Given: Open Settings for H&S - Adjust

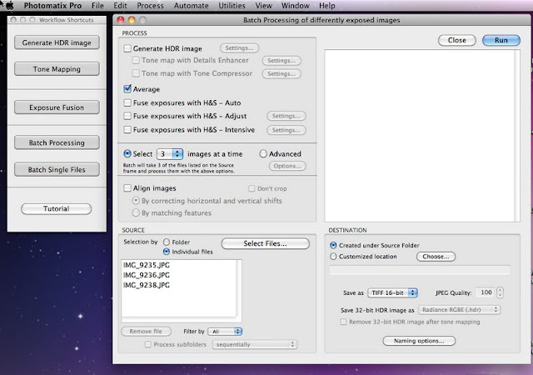Looking at the screenshot, I should pos(286,116).
